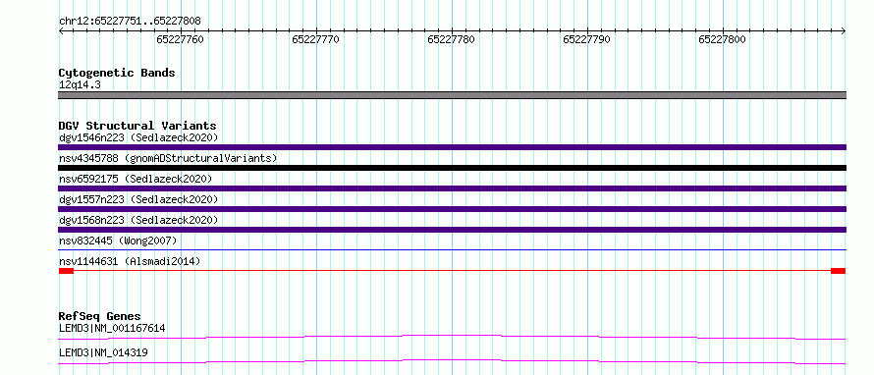Open the RefSeq Genes track heading
Image resolution: width=874 pixels, height=375 pixels.
point(100,317)
